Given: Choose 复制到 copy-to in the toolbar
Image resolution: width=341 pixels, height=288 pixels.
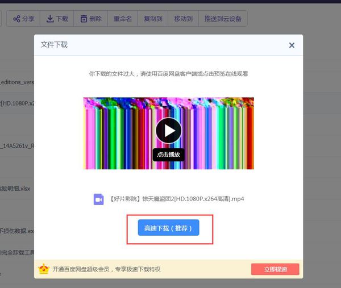Looking at the screenshot, I should tap(153, 19).
